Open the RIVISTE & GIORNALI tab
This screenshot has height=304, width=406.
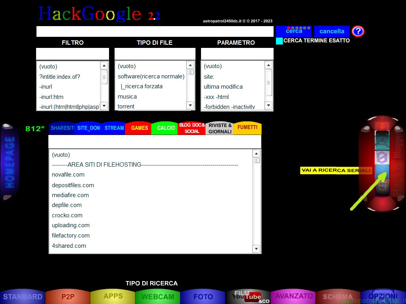pos(220,128)
